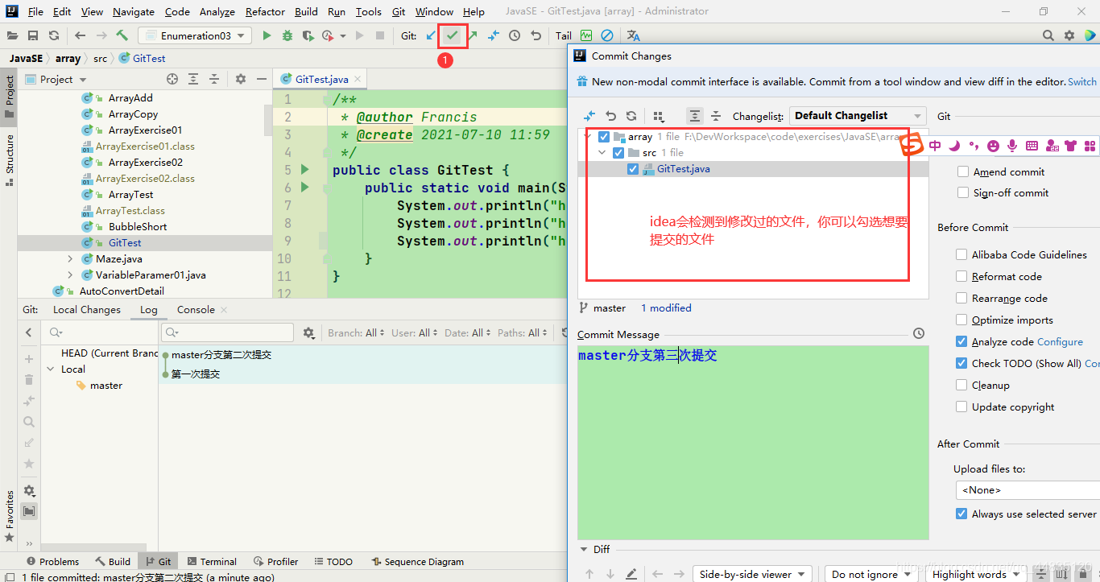The height and width of the screenshot is (582, 1100).
Task: Open the Problems tool window
Action: coord(53,561)
